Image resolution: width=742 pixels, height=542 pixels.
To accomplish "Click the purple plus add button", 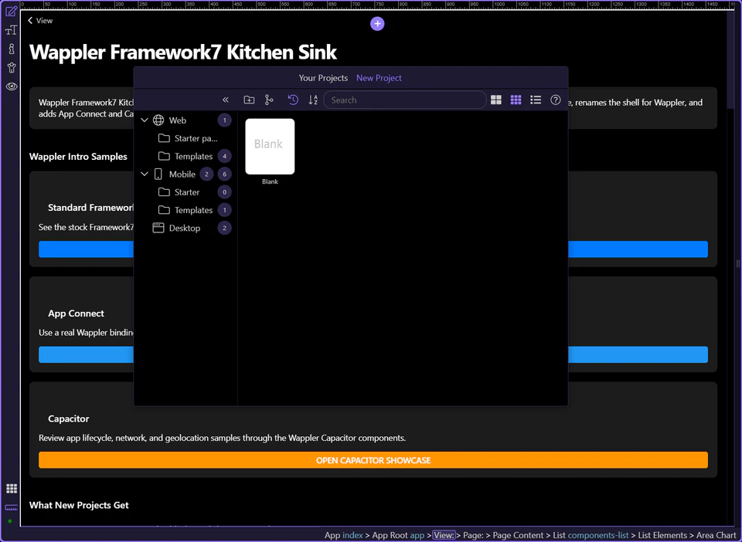I will [x=377, y=24].
